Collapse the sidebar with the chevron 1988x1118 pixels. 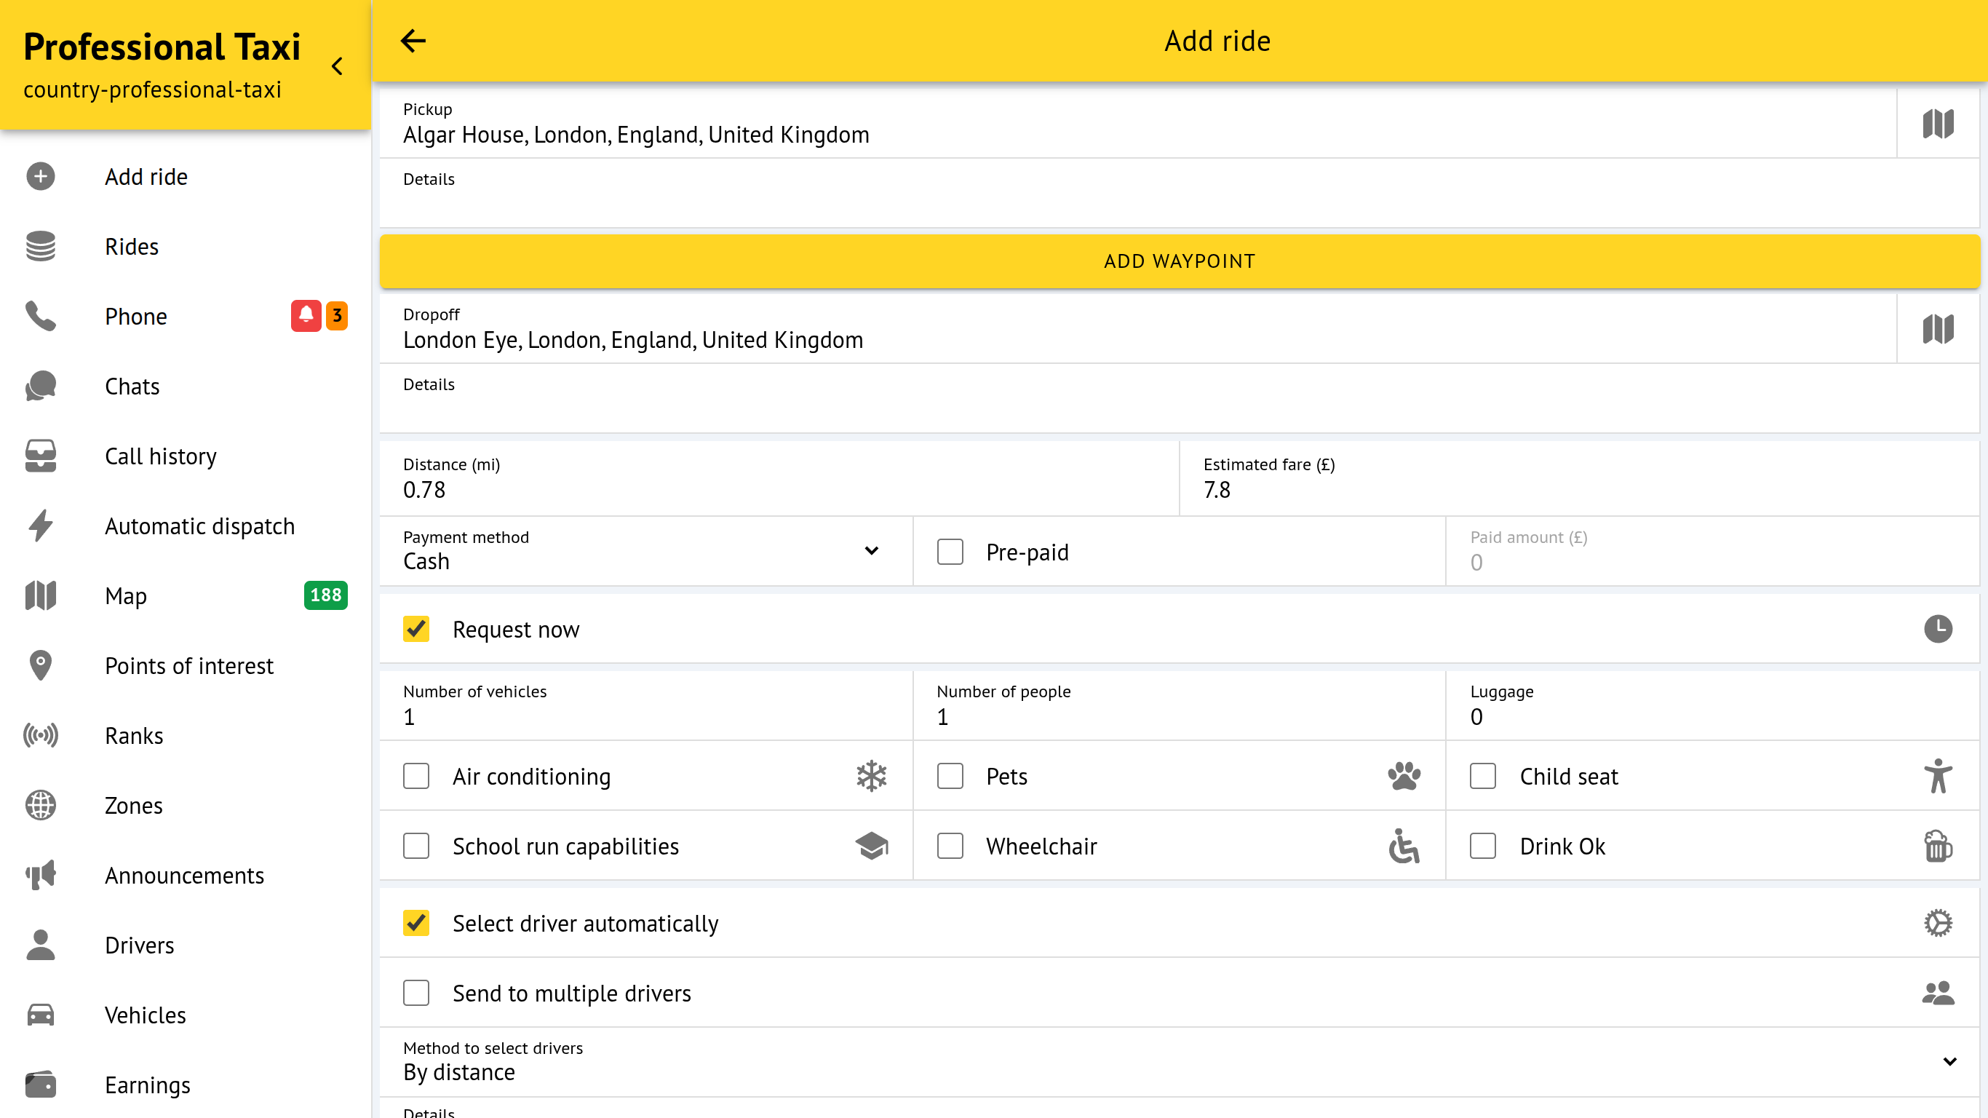[337, 66]
